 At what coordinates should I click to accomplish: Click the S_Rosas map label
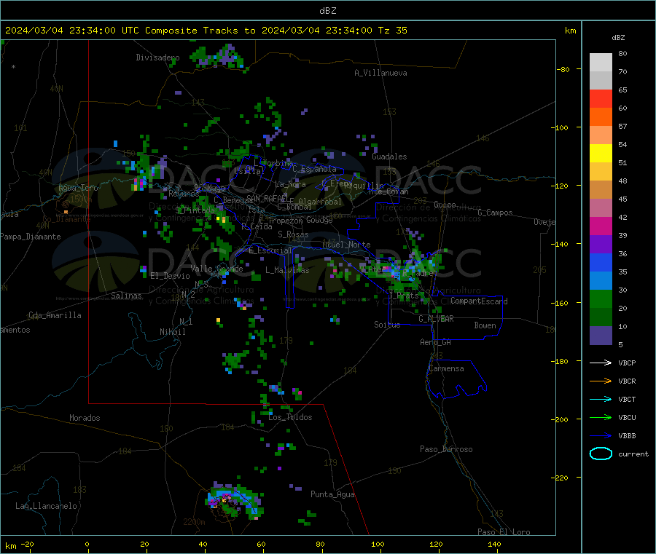point(293,234)
